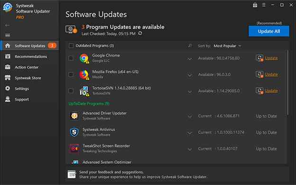This screenshot has width=296, height=185.
Task: Open Recommendations in sidebar
Action: click(x=29, y=56)
